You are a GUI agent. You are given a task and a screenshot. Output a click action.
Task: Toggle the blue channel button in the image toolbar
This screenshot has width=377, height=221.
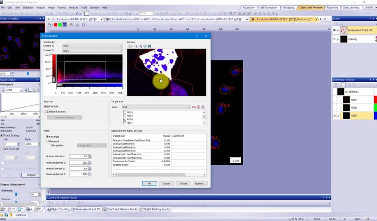coord(64,25)
